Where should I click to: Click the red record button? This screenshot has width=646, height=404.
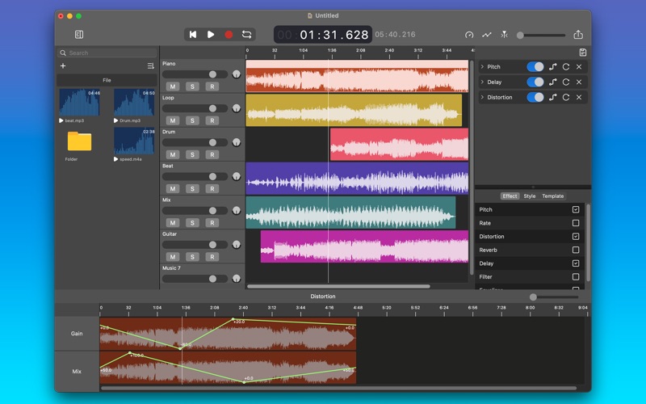229,35
